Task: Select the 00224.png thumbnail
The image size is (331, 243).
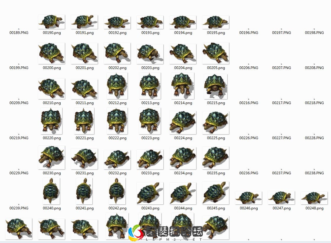Action: point(183,123)
